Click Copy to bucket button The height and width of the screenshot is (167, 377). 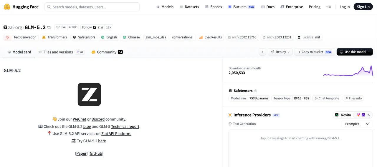(x=314, y=52)
